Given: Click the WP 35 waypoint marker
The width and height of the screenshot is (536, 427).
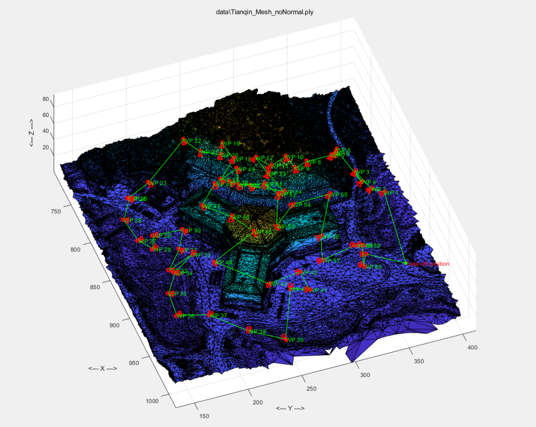Looking at the screenshot, I should [169, 294].
